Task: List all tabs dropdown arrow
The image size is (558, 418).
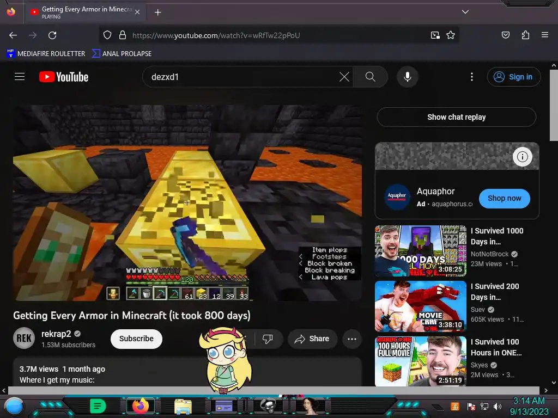Action: coord(465,12)
